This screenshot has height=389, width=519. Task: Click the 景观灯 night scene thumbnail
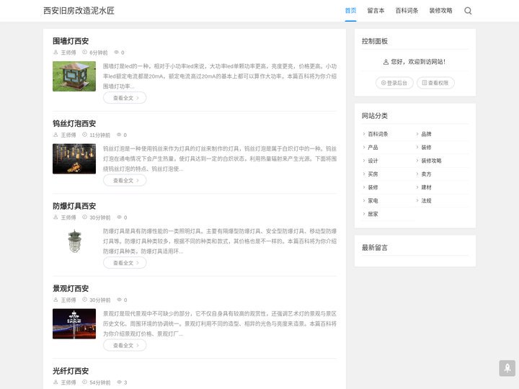tap(74, 324)
